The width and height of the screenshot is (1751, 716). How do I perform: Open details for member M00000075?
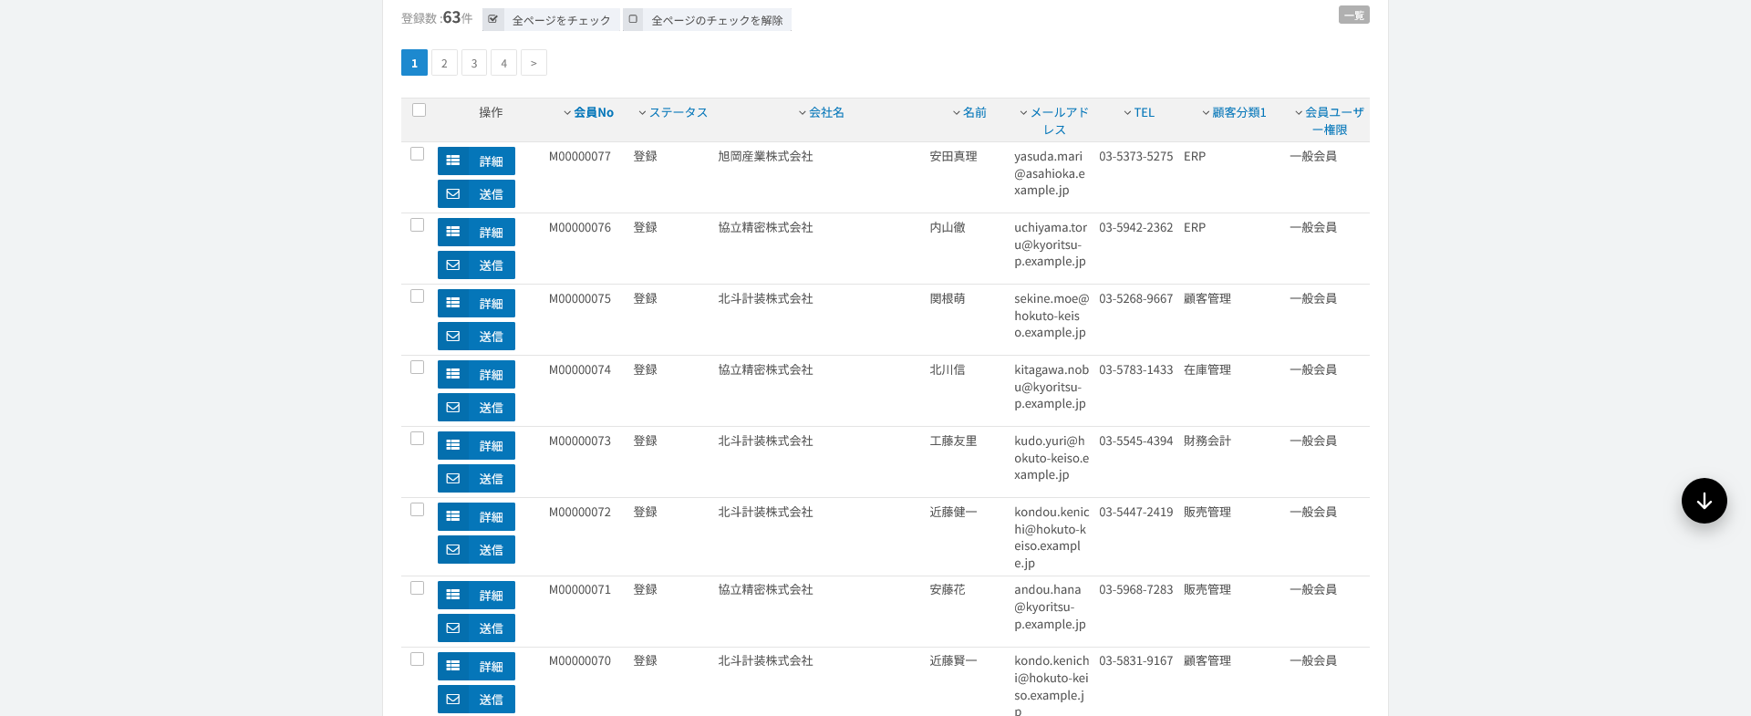[476, 303]
